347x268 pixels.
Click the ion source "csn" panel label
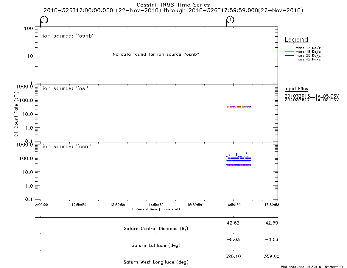coord(67,147)
